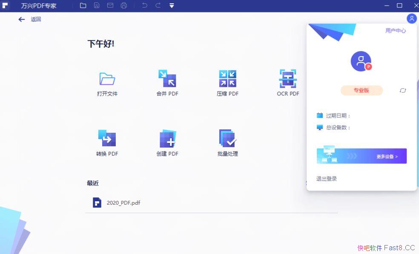Expand the quick access dropdown arrow

[172, 6]
